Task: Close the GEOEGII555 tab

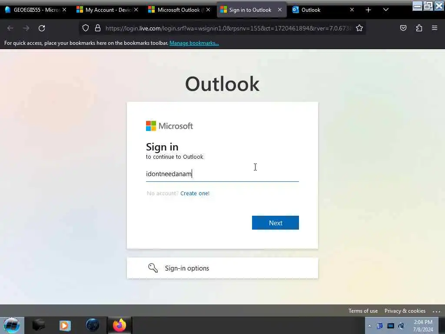Action: [64, 10]
